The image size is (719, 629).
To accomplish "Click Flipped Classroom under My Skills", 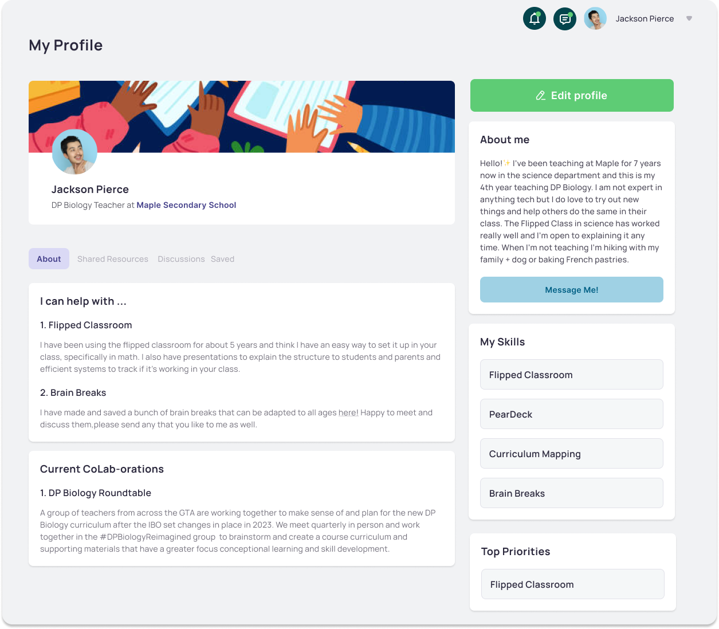I will point(572,375).
